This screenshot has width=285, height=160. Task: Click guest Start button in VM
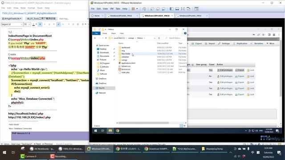[96, 131]
